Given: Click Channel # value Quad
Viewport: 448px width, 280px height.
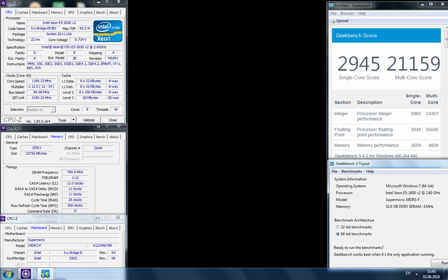Looking at the screenshot, I should 98,148.
